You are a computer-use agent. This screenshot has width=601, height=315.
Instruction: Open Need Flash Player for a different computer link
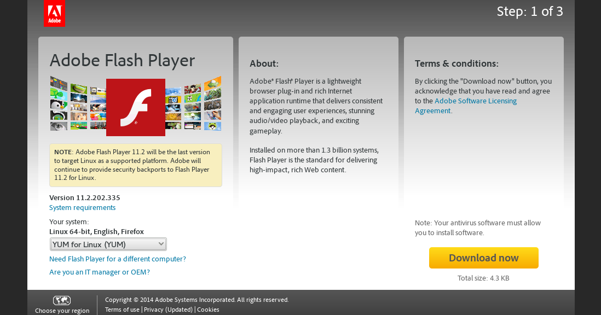118,259
